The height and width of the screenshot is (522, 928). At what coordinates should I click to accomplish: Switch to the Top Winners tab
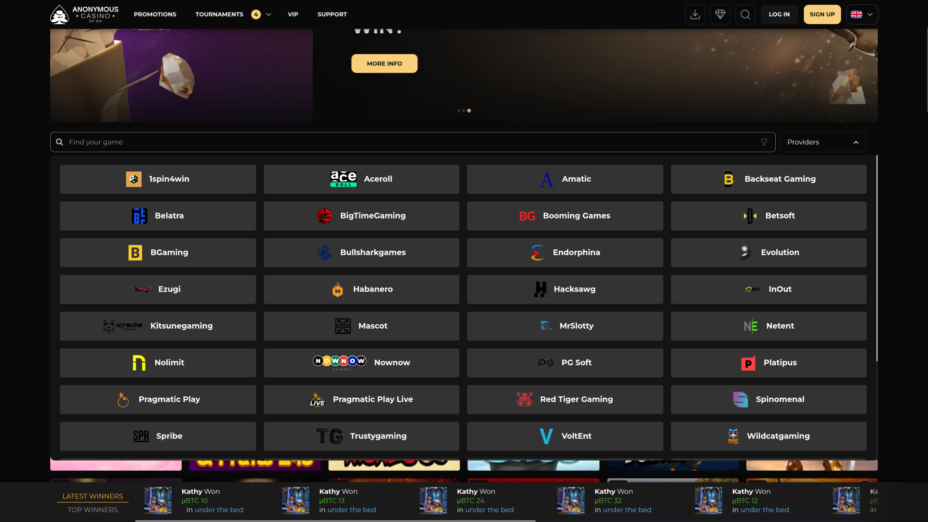click(x=93, y=510)
